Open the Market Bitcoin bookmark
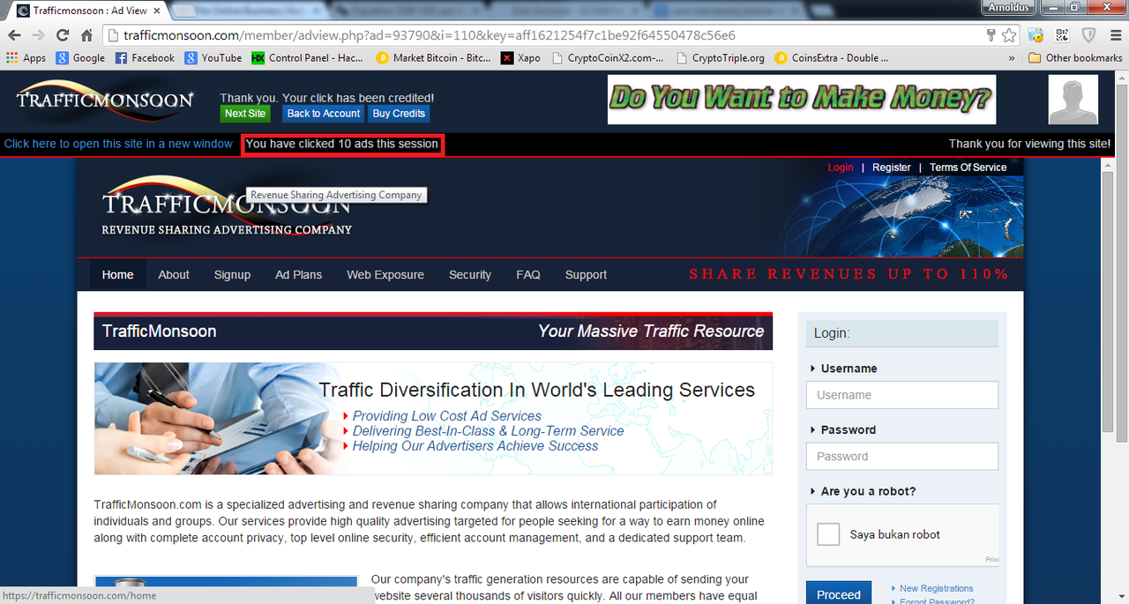1129x604 pixels. pyautogui.click(x=433, y=58)
